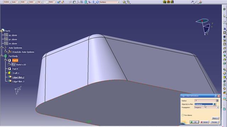Select the Pad tool in right toolbar

[x=225, y=29]
